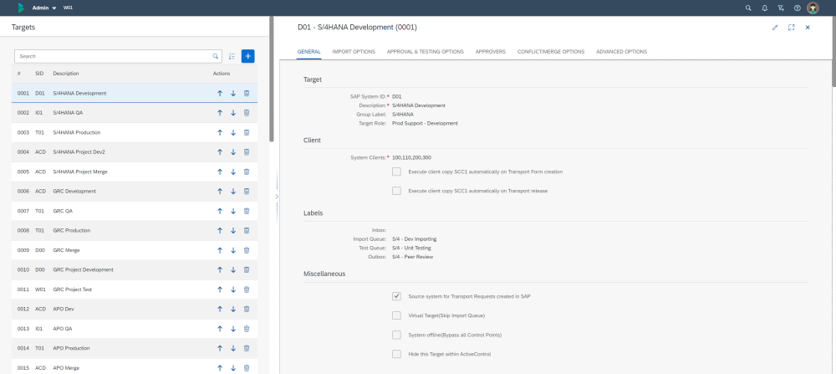Move GRC Production row up
The image size is (836, 374).
tap(220, 230)
